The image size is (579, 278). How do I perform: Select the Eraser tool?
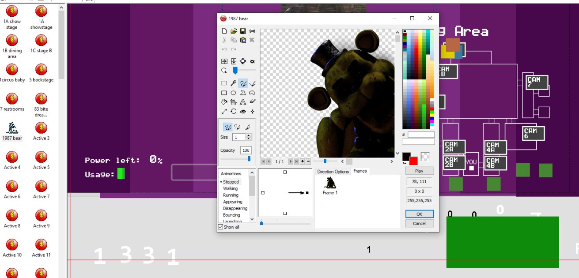tap(252, 102)
